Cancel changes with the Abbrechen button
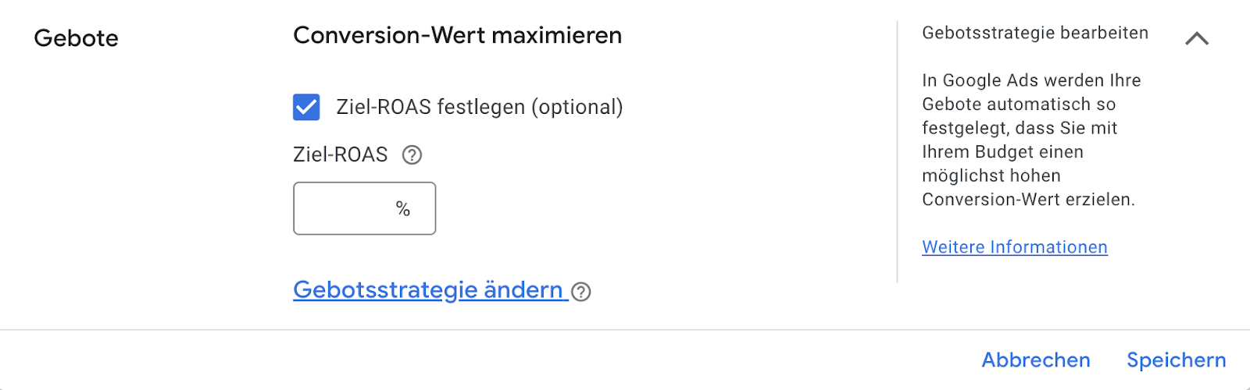This screenshot has height=390, width=1250. (1036, 360)
